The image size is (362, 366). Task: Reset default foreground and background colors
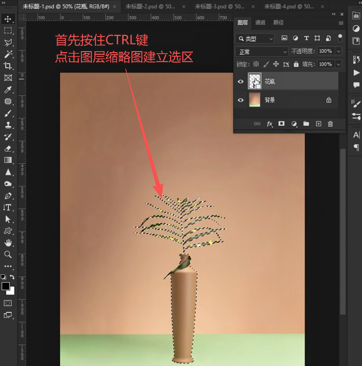tap(3, 277)
